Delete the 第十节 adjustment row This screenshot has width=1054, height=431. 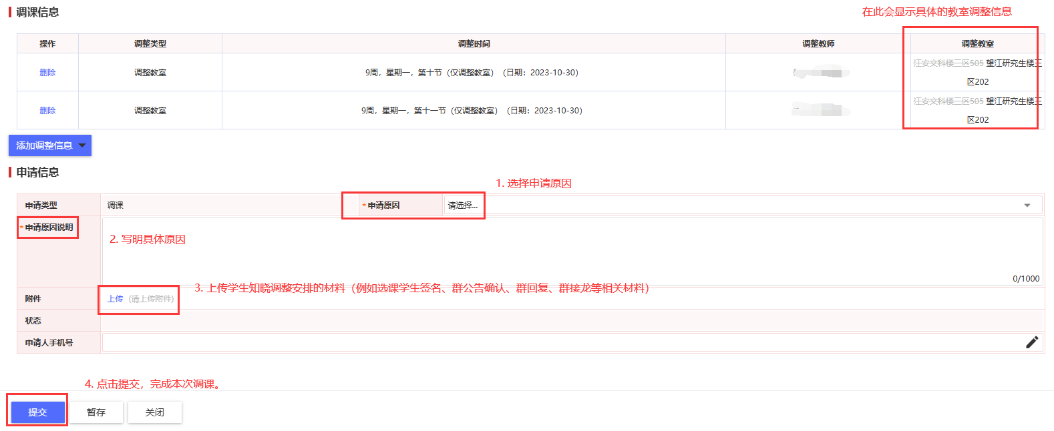click(47, 73)
